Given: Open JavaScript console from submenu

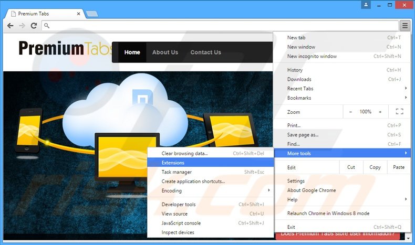Looking at the screenshot, I should pos(211,223).
